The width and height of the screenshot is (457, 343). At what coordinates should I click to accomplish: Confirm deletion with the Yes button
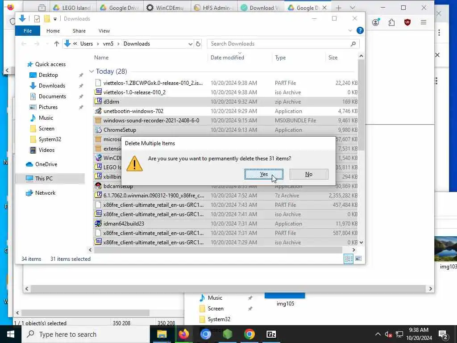[x=264, y=174]
